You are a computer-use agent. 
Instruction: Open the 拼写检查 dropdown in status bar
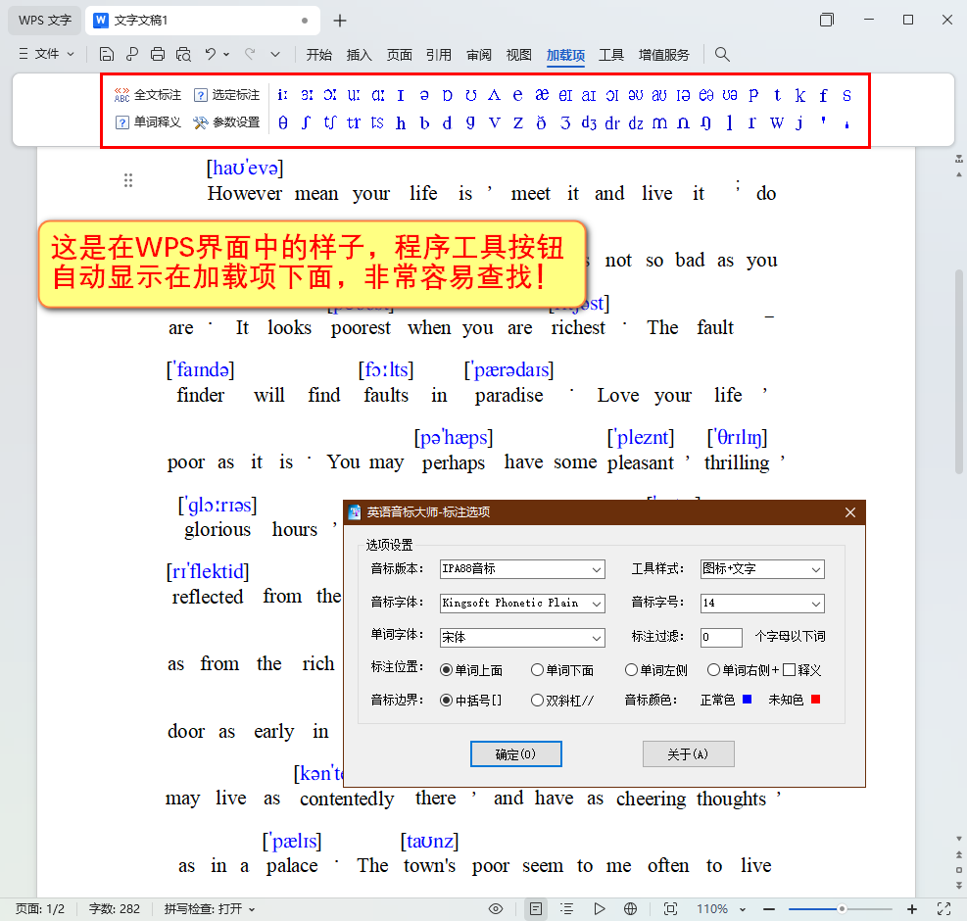pyautogui.click(x=252, y=908)
